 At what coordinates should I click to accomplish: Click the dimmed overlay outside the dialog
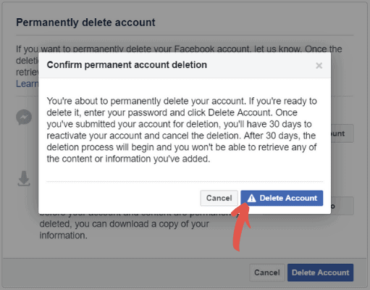point(185,249)
